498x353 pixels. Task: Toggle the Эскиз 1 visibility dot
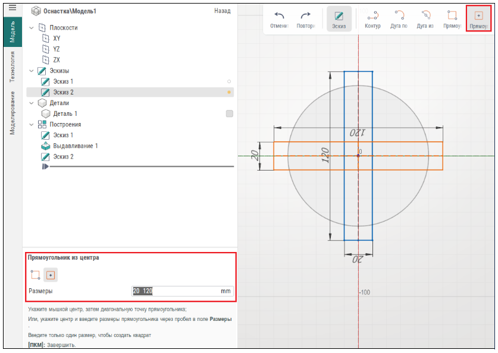coord(229,81)
